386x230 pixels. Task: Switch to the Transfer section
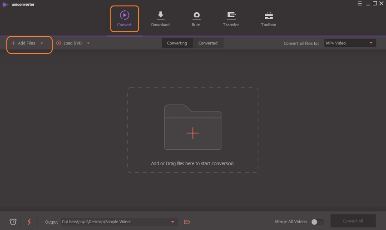pyautogui.click(x=231, y=19)
